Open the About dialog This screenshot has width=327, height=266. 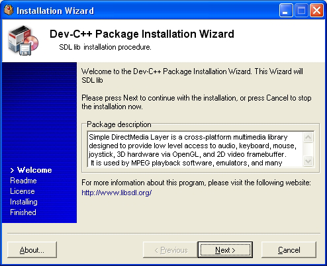32,250
